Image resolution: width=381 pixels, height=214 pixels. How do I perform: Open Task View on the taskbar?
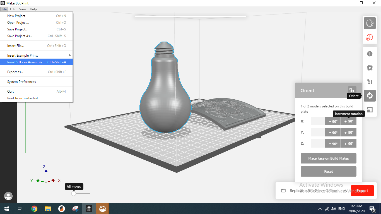20,209
